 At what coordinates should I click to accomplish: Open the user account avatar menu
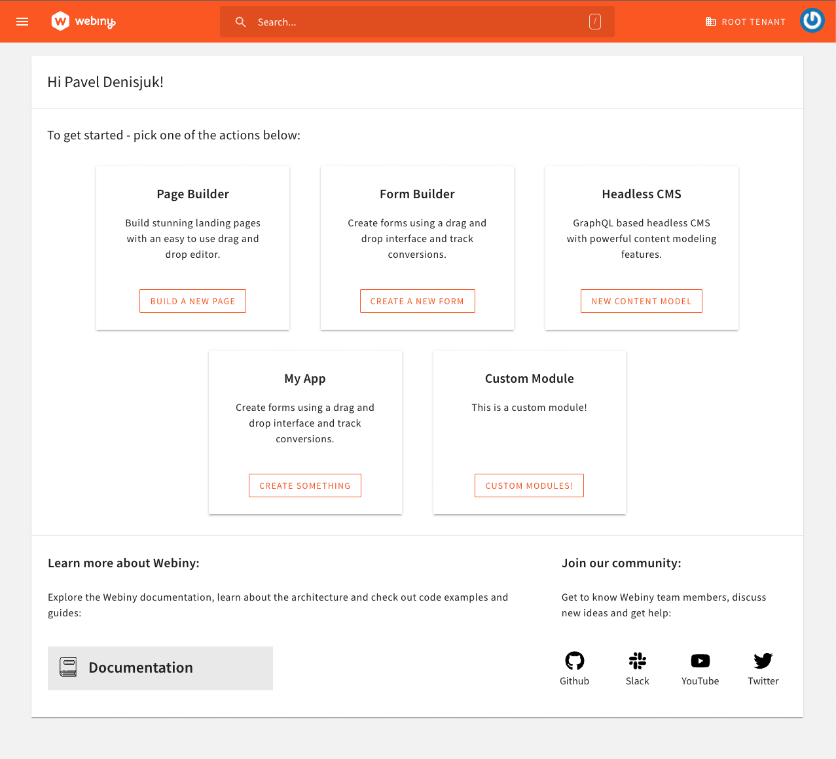coord(811,20)
